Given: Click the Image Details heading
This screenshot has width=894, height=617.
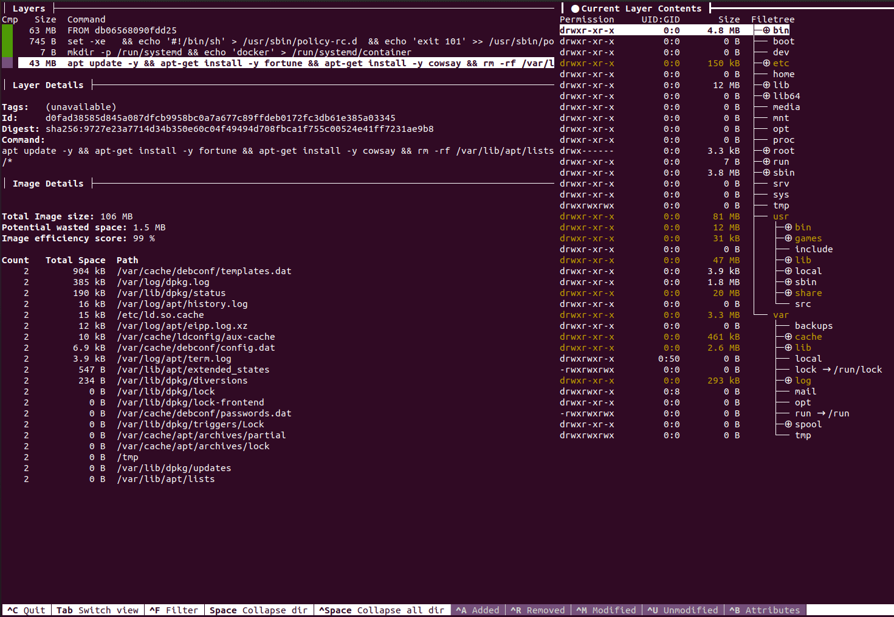Looking at the screenshot, I should click(48, 184).
